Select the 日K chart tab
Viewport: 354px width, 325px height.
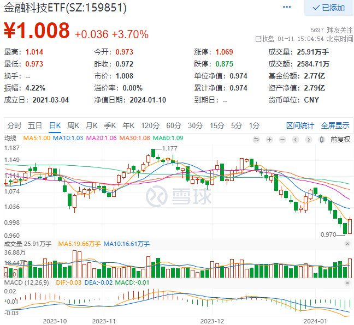tap(55, 125)
